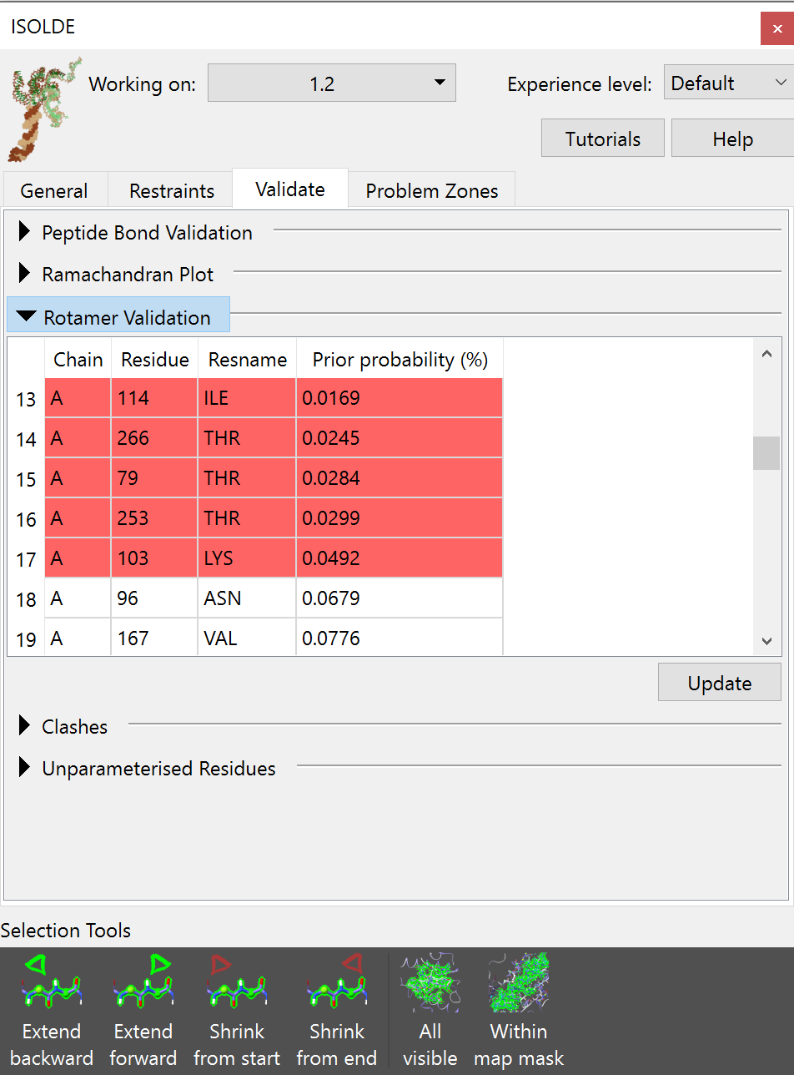Close the ISOLDE panel
Viewport: 794px width, 1075px height.
[x=776, y=28]
